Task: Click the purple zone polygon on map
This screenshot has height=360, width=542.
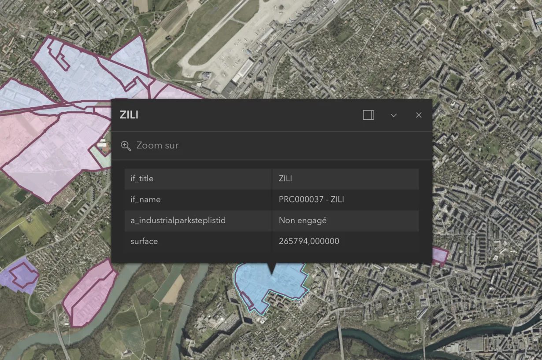Action: point(19,276)
